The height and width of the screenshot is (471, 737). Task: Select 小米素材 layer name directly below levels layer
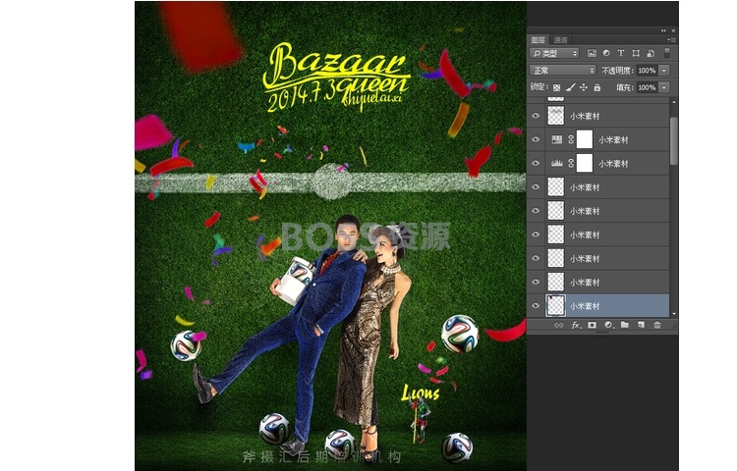point(585,187)
